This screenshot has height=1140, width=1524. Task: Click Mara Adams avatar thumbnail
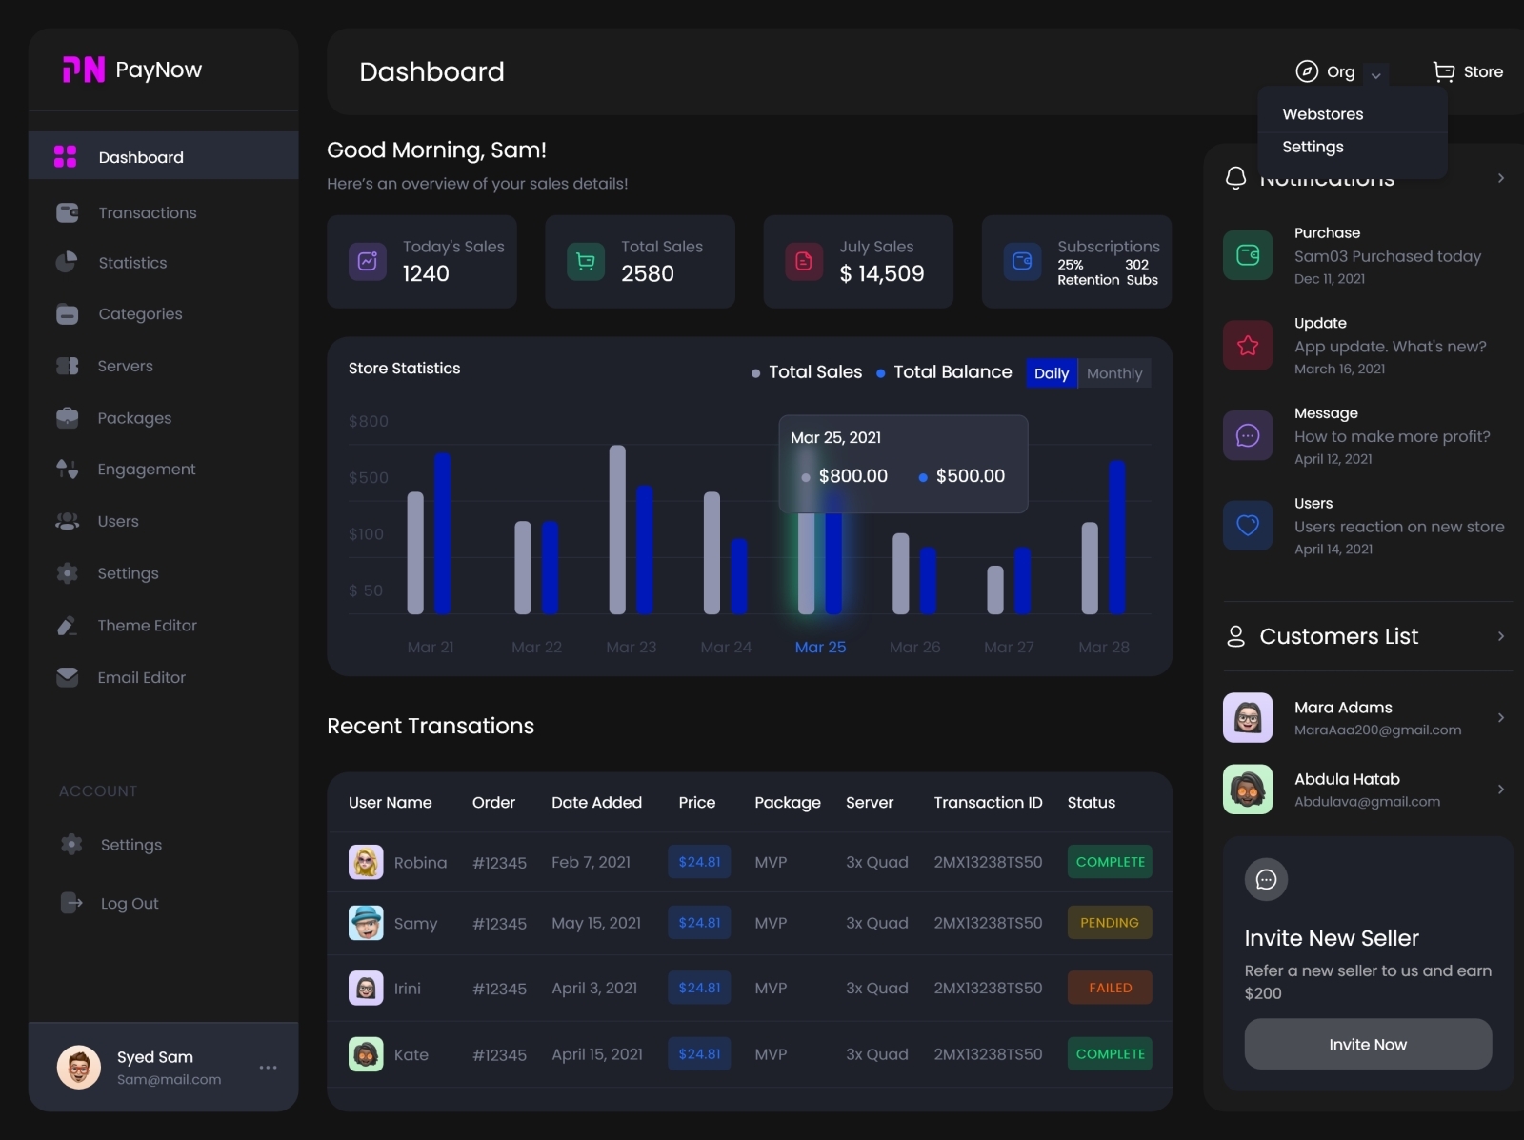coord(1248,717)
